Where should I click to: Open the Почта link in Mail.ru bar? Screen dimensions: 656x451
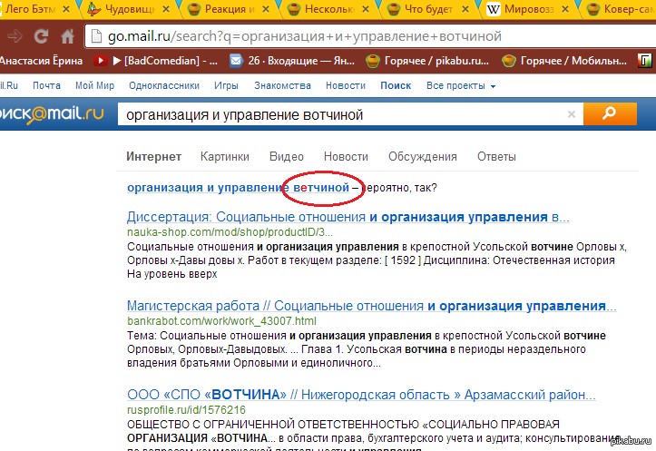tap(46, 86)
